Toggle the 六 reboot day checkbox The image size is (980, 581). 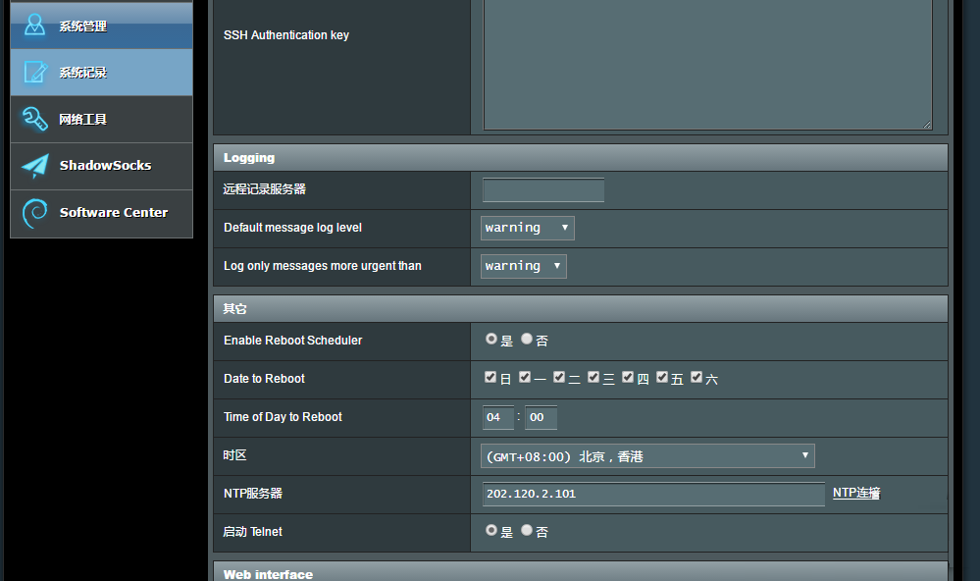696,377
